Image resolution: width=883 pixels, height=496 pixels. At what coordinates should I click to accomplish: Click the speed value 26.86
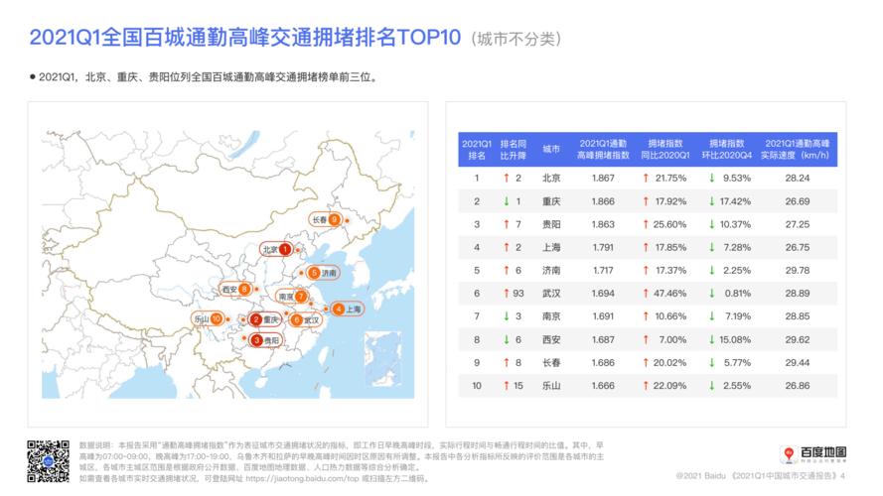(798, 386)
